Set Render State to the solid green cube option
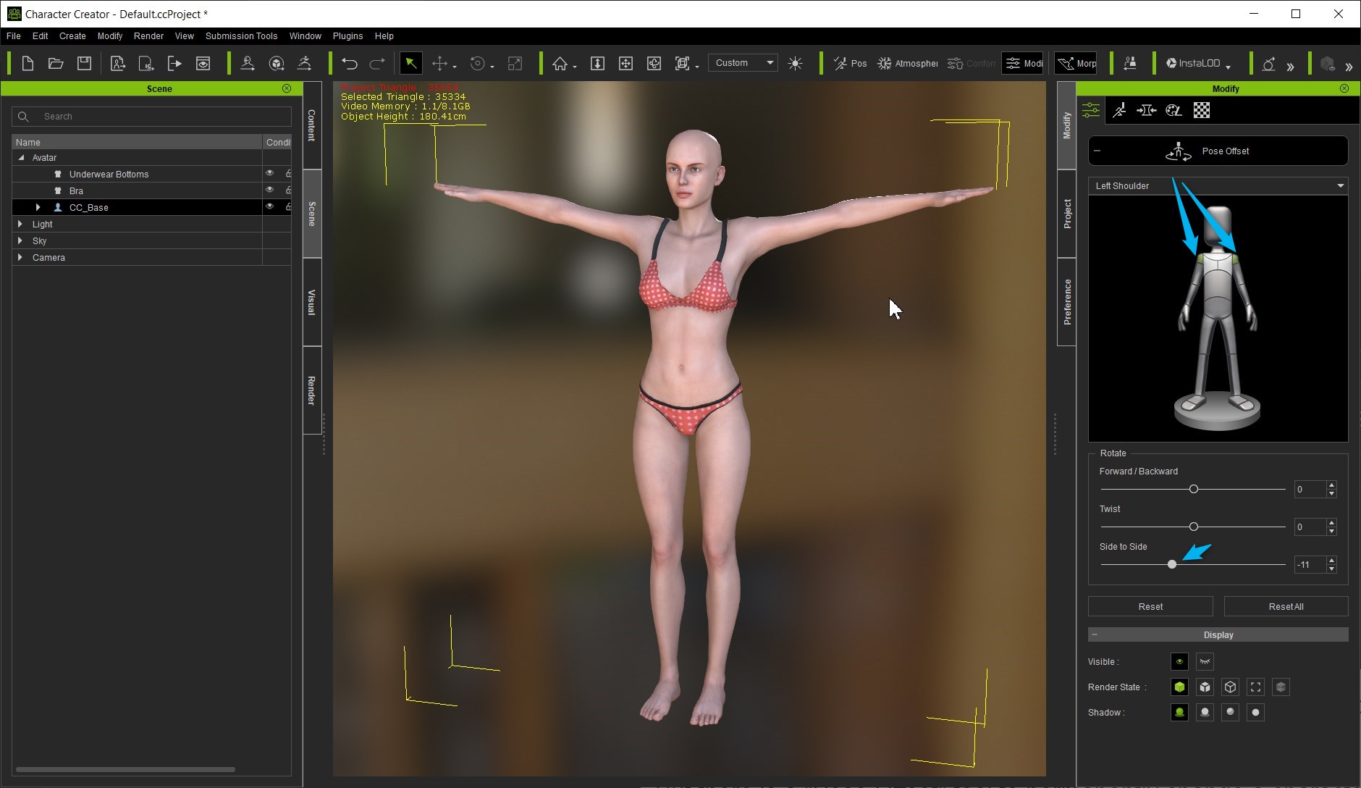 (1179, 687)
